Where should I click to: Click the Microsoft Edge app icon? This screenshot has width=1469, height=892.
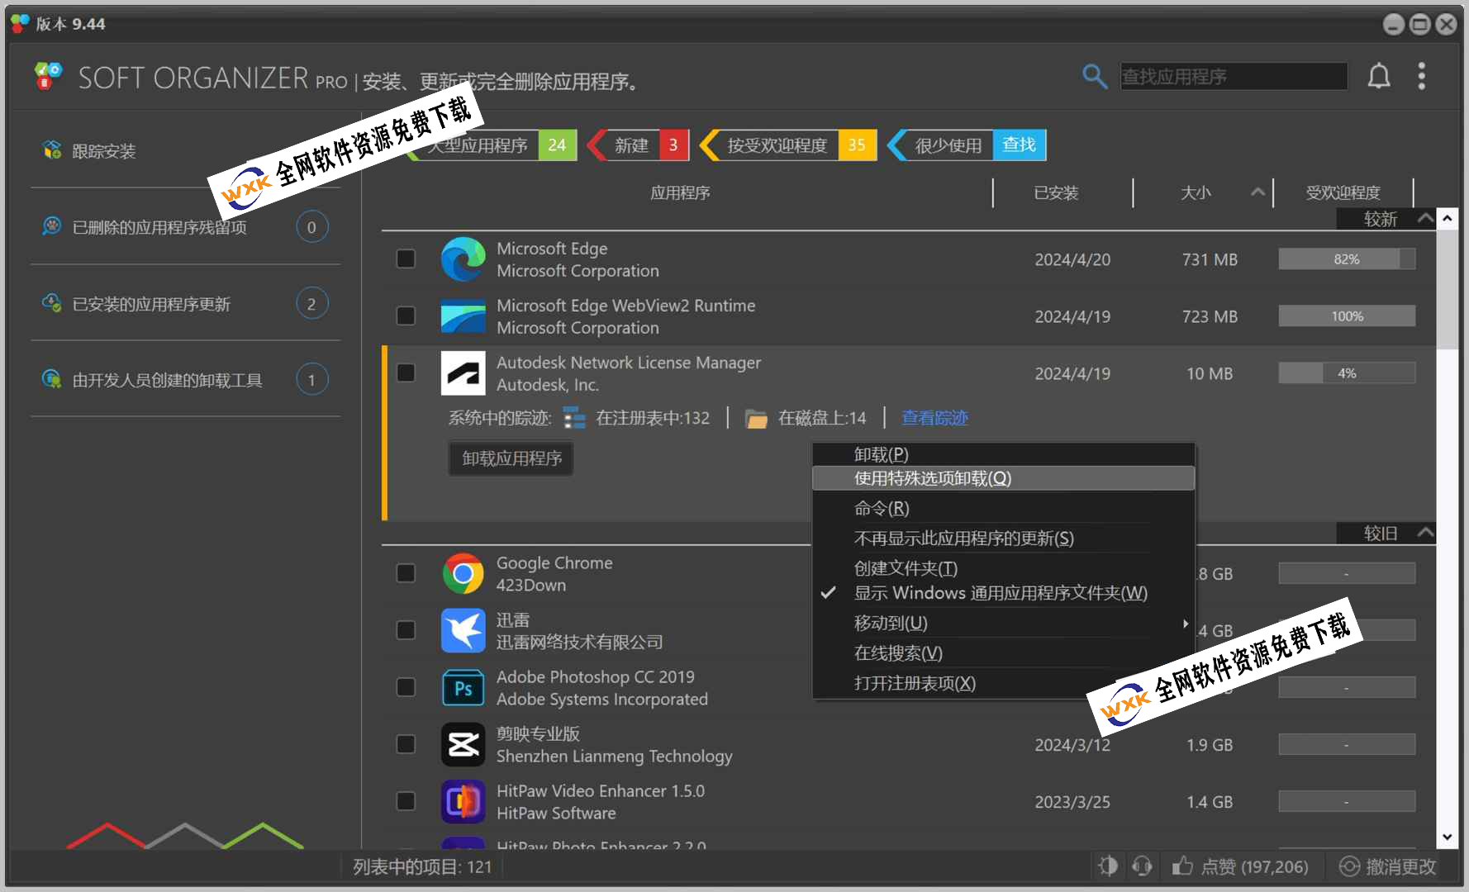(463, 259)
